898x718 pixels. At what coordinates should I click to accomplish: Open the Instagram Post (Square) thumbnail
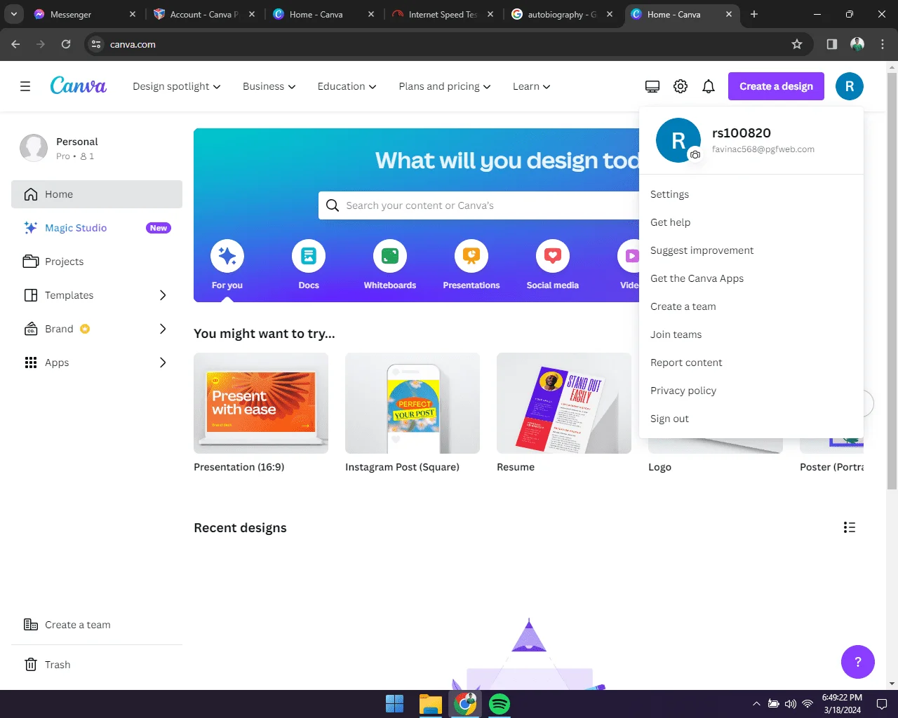tap(413, 403)
